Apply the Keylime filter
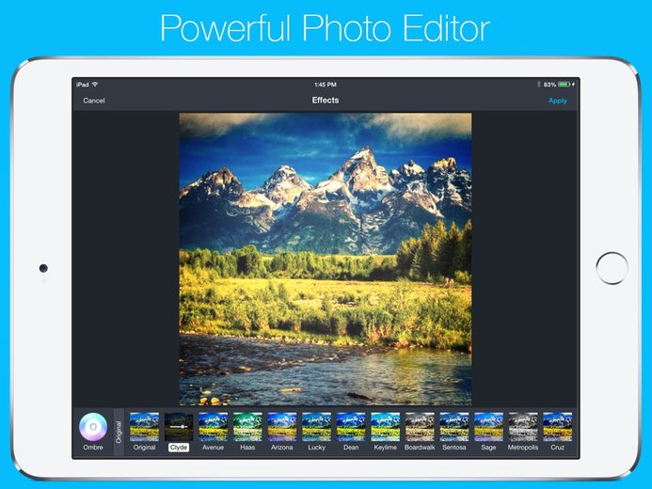This screenshot has width=652, height=489. coord(386,427)
